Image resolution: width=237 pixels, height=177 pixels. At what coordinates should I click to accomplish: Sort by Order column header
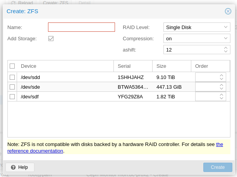pos(210,66)
